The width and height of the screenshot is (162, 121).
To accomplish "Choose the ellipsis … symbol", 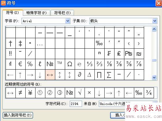I will pos(40,43).
